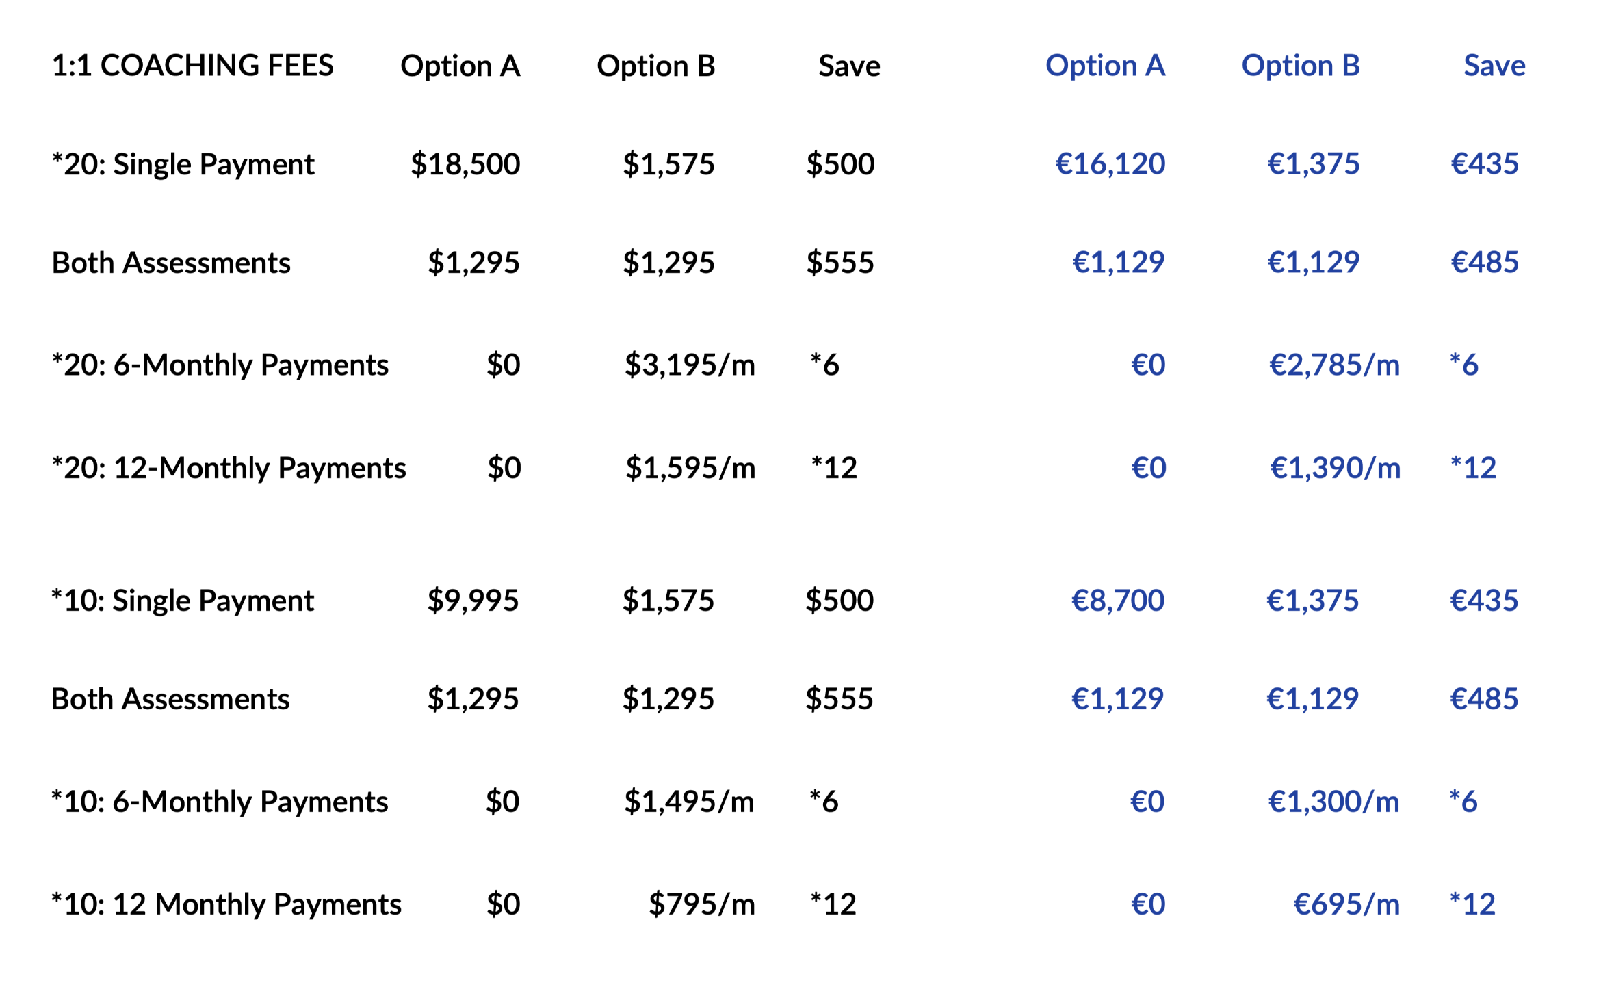Screen dimensions: 1614x985
Task: Click the €1,390/m monthly euro price
Action: point(1335,469)
